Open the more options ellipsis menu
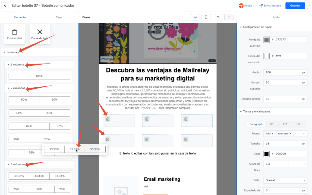The height and width of the screenshot is (195, 312). 310,6
